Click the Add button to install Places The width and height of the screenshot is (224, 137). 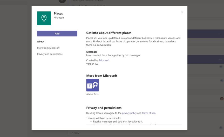57,34
